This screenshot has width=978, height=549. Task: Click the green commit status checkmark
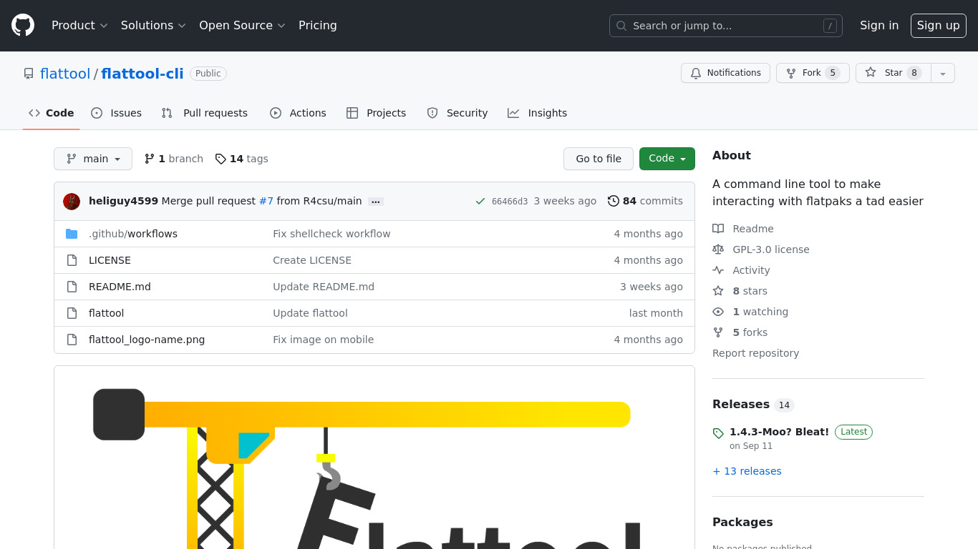(480, 202)
